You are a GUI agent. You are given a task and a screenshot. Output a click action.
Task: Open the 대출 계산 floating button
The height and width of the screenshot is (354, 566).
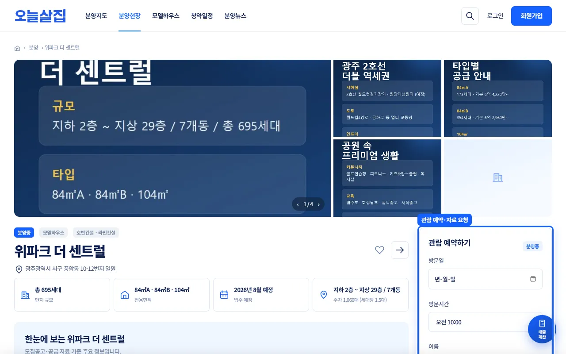tap(542, 329)
